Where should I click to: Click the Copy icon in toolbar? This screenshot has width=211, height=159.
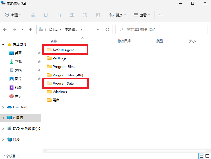[x=46, y=15]
